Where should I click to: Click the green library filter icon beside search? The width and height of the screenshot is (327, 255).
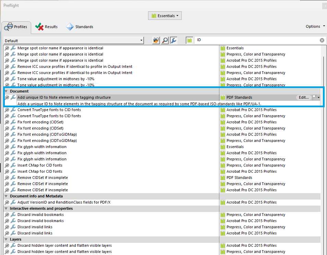tap(190, 40)
